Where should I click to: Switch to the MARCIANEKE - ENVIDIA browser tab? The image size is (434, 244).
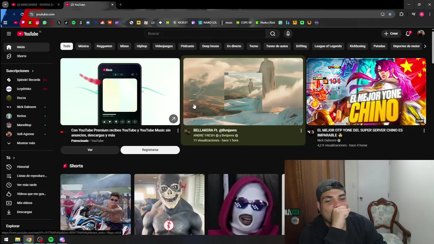coord(35,5)
